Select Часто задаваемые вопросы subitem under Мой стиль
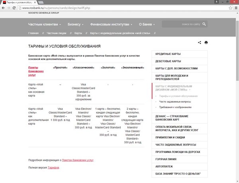 tap(175, 101)
